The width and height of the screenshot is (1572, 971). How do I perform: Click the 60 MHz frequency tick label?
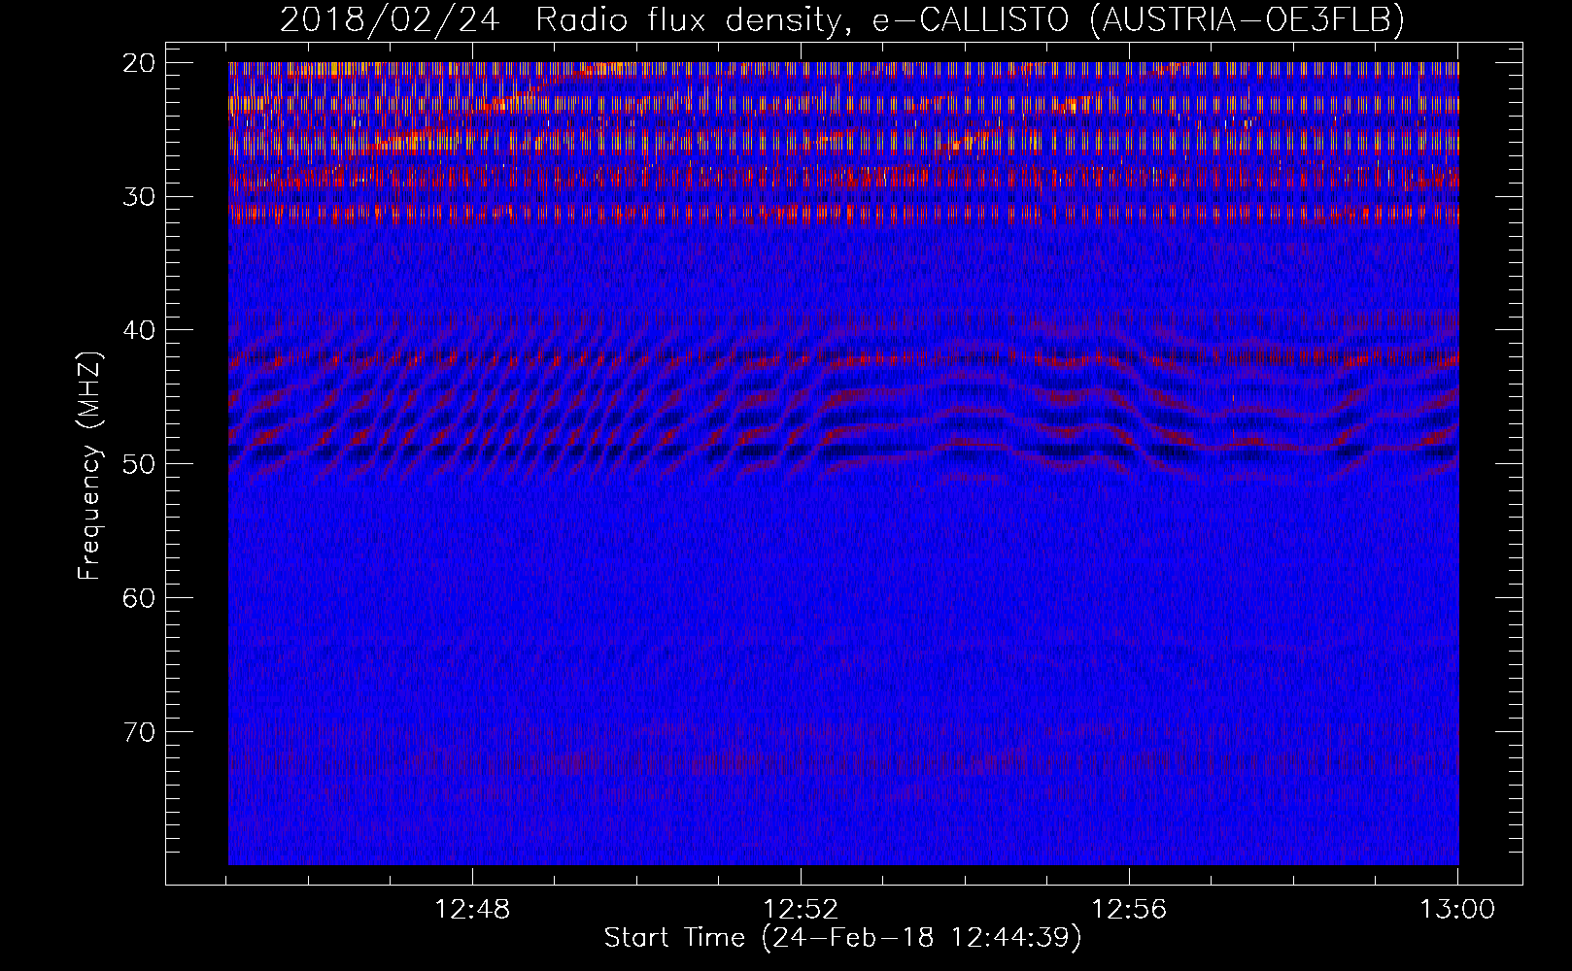[x=140, y=598]
